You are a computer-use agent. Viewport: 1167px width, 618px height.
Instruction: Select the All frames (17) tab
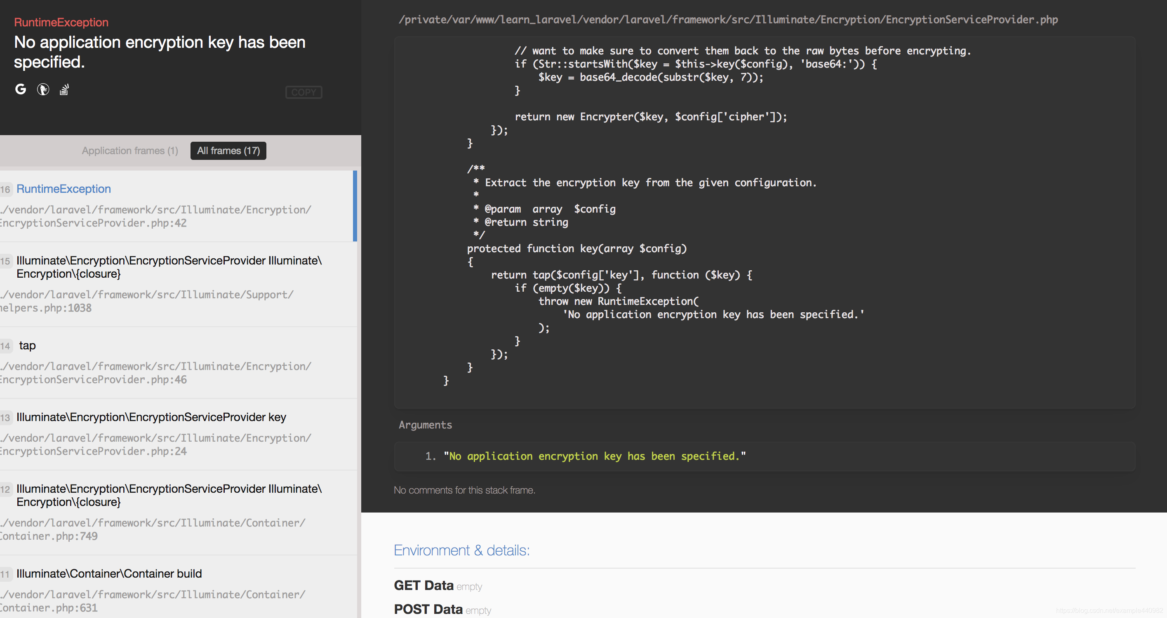click(x=228, y=151)
